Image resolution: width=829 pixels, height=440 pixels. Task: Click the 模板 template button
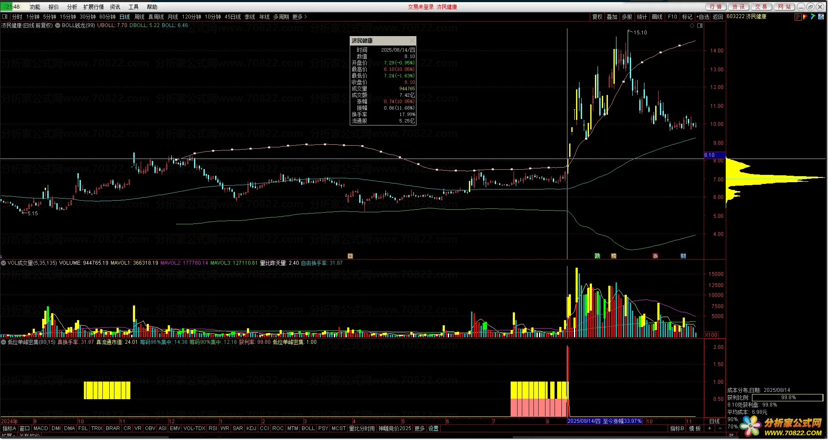point(695,428)
